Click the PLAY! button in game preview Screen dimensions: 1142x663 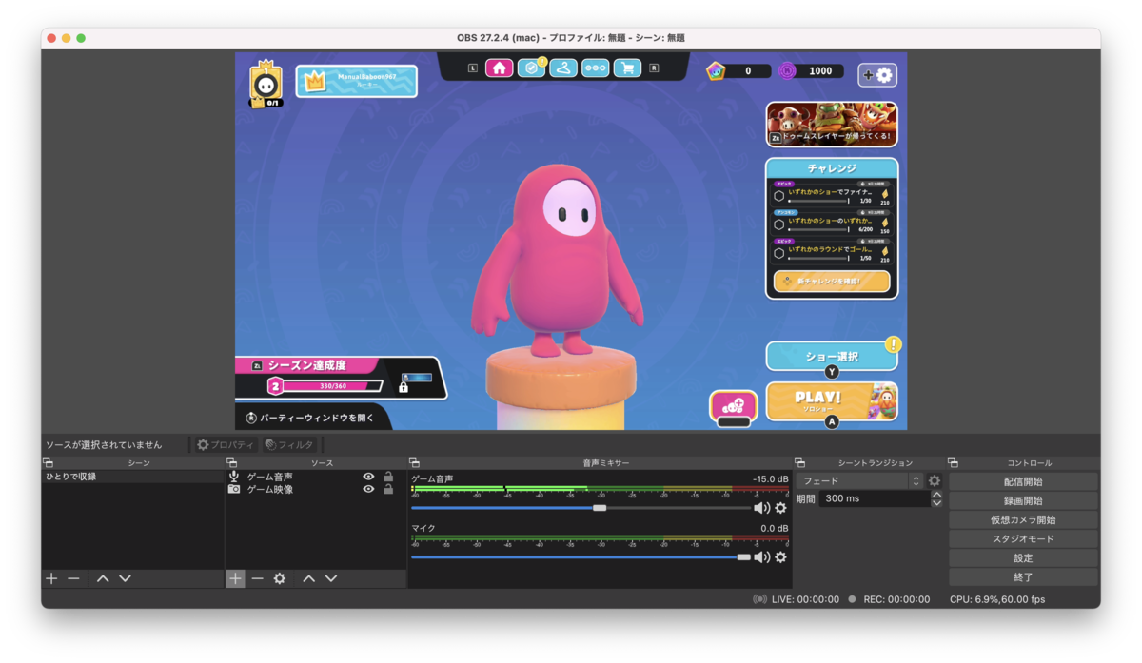click(x=832, y=401)
